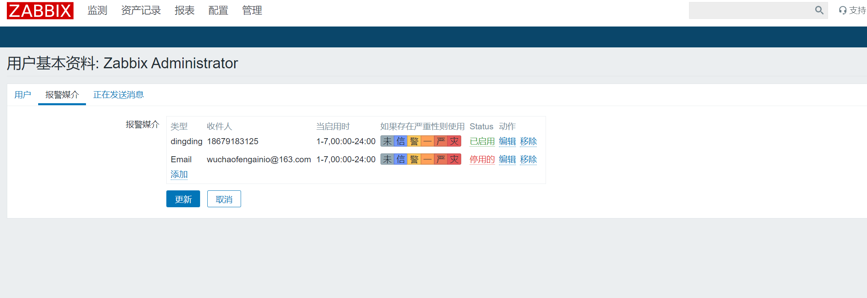Click the gray 未 severity box in dingding row
867x298 pixels.
click(387, 141)
